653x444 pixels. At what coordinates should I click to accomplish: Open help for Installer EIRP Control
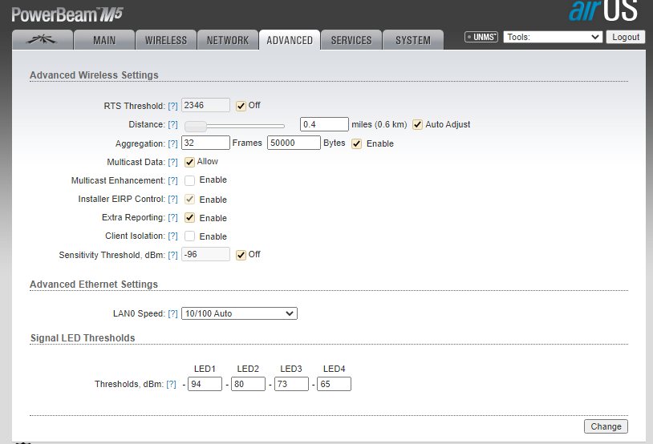(x=172, y=199)
